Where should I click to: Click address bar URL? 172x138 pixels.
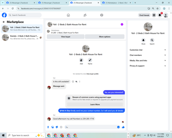(41, 8)
